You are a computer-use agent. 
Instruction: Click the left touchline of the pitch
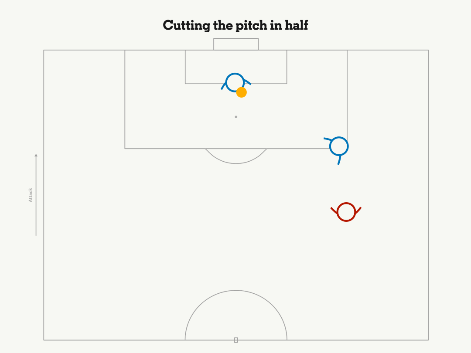44,195
